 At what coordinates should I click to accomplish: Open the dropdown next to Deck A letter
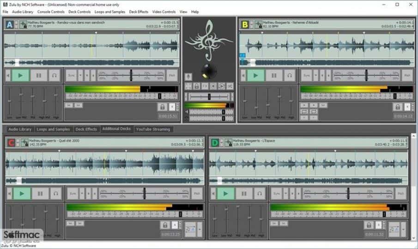tap(16, 25)
